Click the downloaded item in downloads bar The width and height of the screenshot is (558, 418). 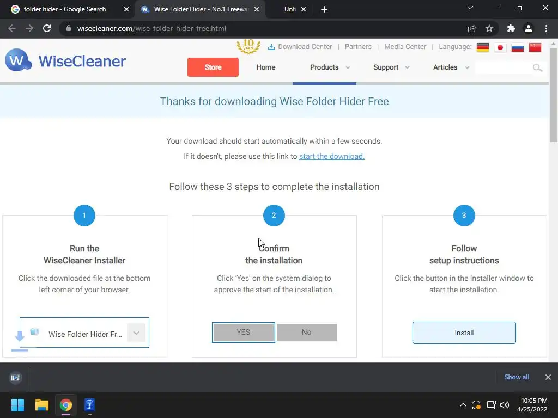click(x=15, y=378)
